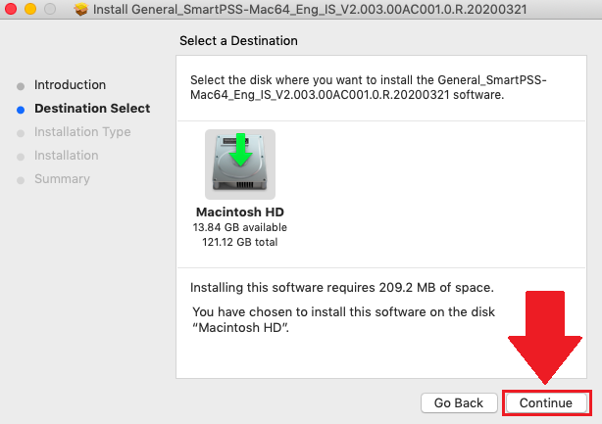Screen dimensions: 602x424
Task: Click the "Select a Destination" heading
Action: pos(238,41)
